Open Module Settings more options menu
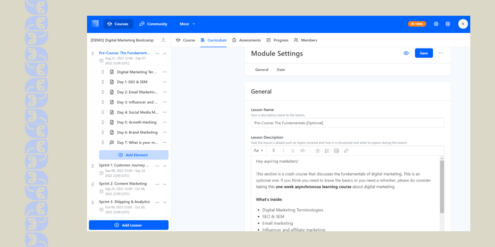Image resolution: width=495 pixels, height=247 pixels. 441,53
